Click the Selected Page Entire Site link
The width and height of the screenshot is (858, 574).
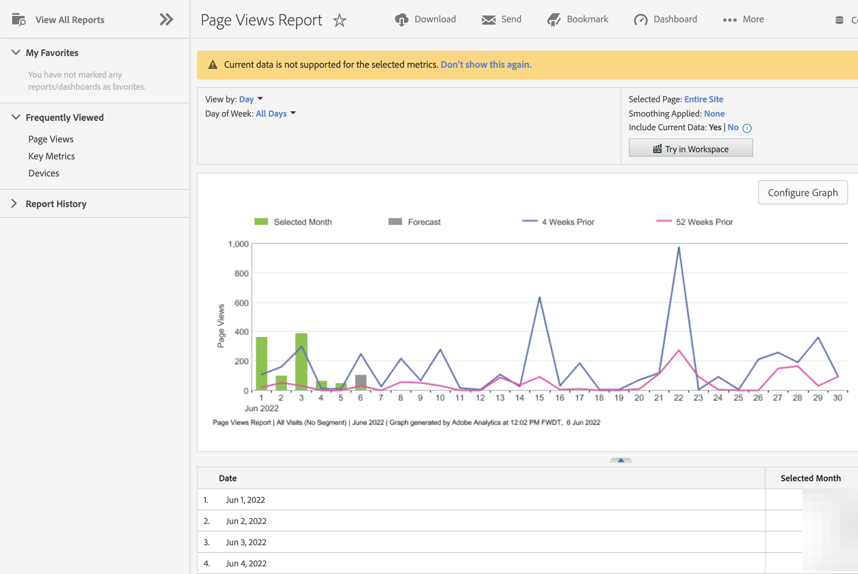coord(703,99)
